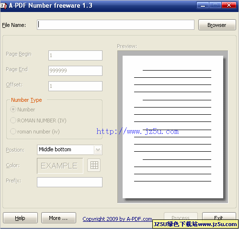Viewport: 239px width, 229px height.
Task: Click the Number Type group label
Action: [x=26, y=100]
